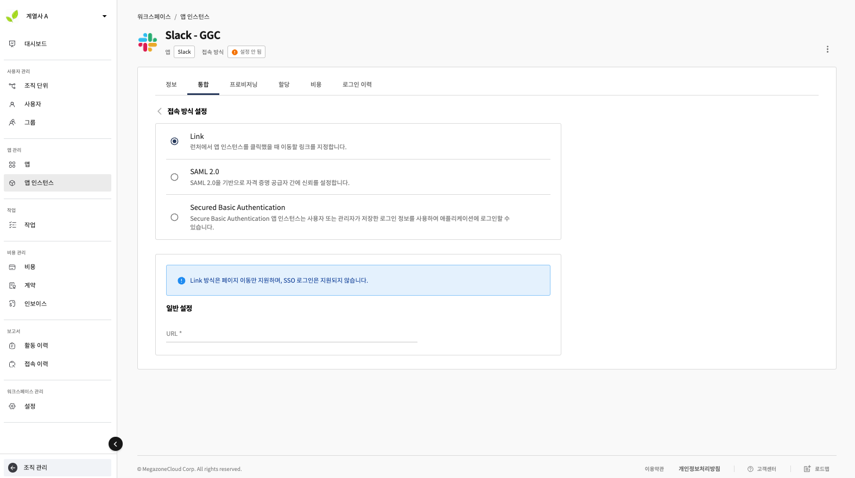
Task: Open 접속 이력 in the sidebar
Action: point(58,364)
